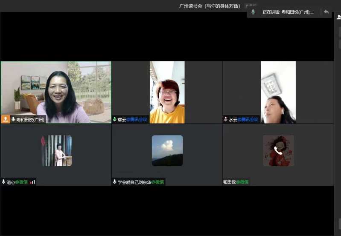Click 清心's profile avatar picture

56,150
